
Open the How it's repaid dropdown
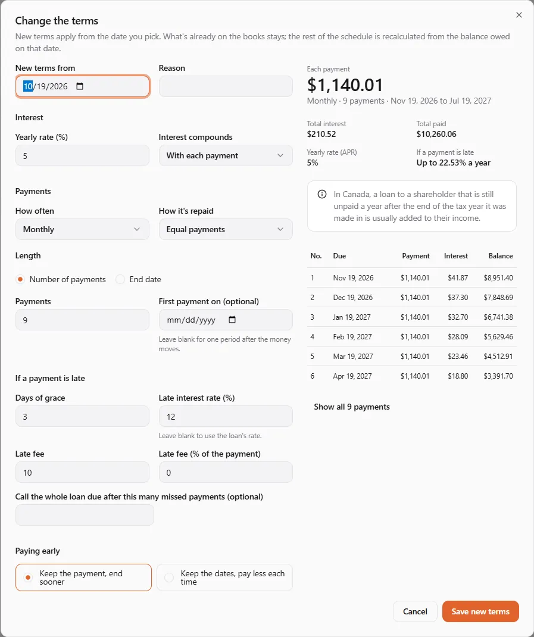tap(226, 230)
